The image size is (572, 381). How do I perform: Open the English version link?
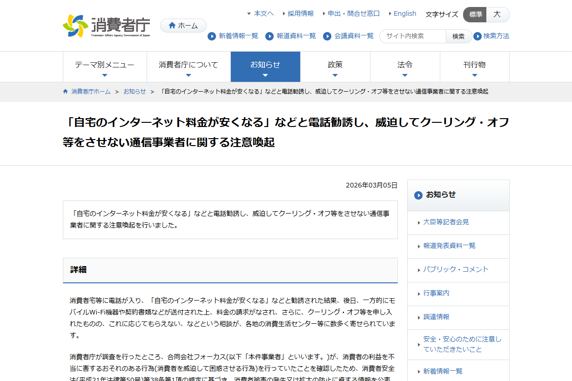[404, 13]
